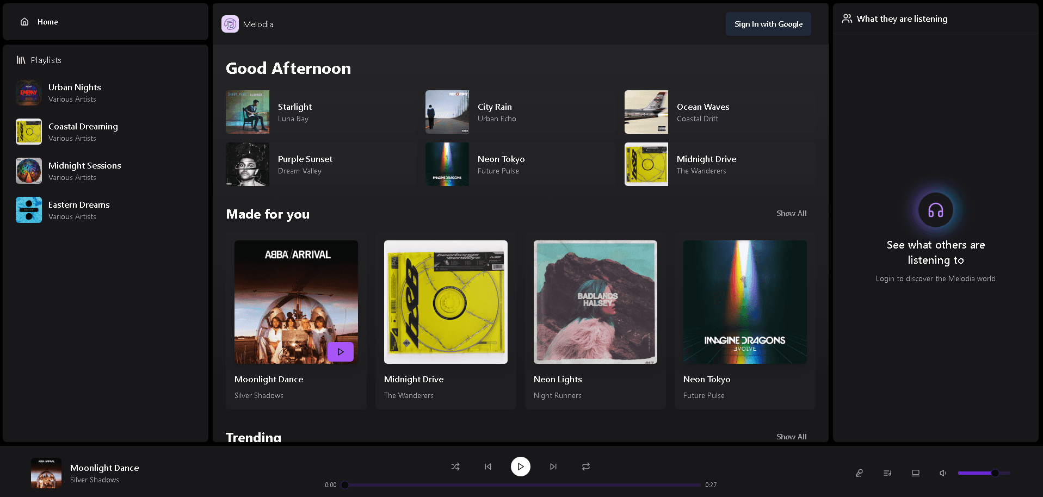
Task: Toggle shuffle playback
Action: [455, 467]
